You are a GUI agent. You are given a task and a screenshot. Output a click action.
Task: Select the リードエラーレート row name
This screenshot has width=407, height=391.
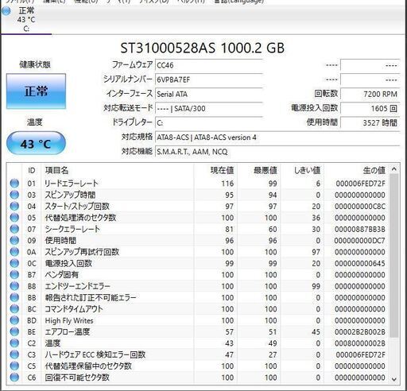[x=72, y=184]
